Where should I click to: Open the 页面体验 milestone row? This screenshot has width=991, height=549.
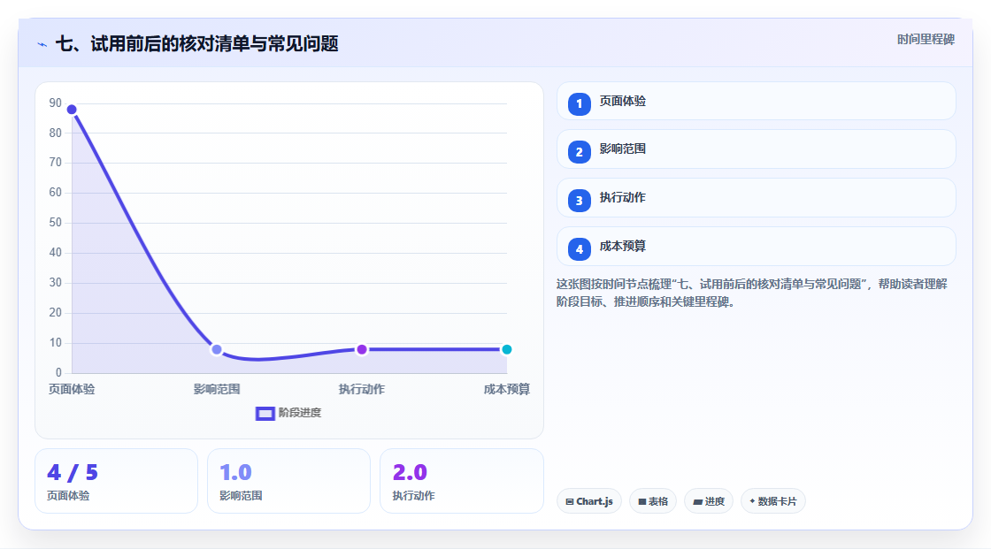point(756,101)
